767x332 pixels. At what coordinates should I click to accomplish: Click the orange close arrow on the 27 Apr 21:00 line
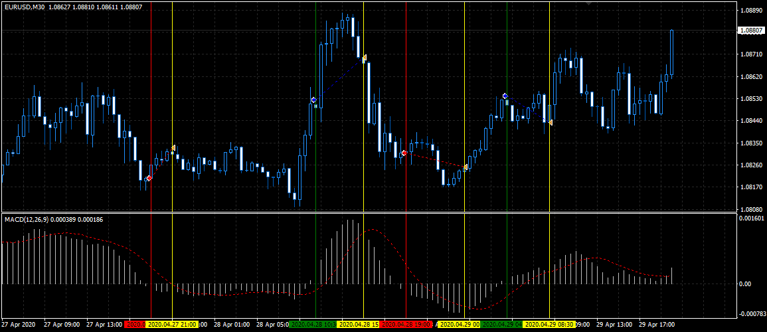point(173,148)
